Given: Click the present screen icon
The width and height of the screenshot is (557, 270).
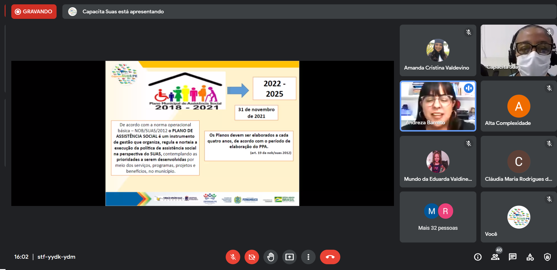Looking at the screenshot, I should tap(289, 257).
